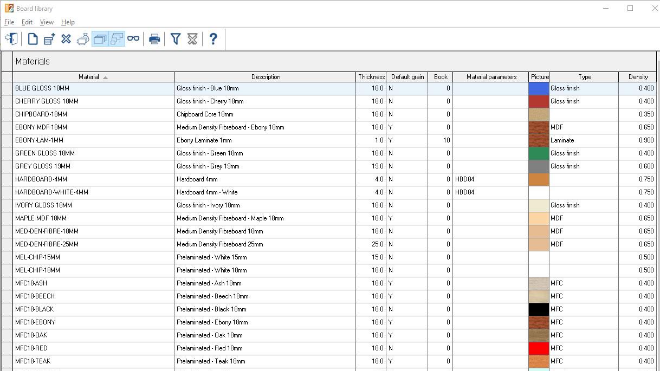The height and width of the screenshot is (371, 660).
Task: Open help with the question mark icon
Action: point(213,39)
